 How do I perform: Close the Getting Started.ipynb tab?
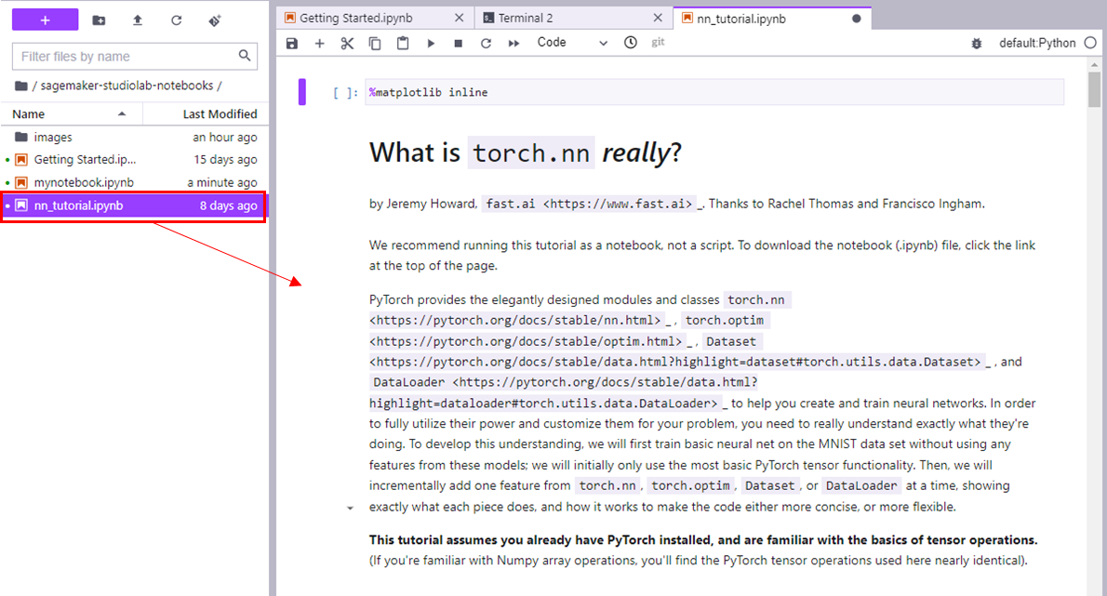coord(459,18)
